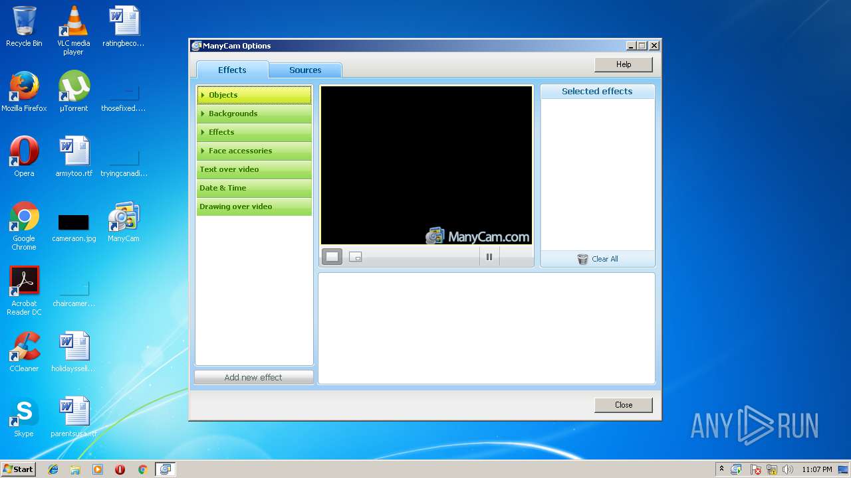Open Recycle Bin desktop icon
851x478 pixels.
pyautogui.click(x=24, y=27)
